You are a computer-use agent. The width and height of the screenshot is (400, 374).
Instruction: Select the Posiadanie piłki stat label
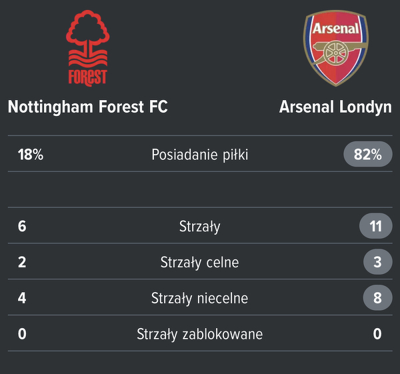(x=200, y=155)
